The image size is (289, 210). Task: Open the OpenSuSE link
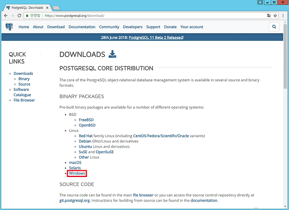(x=105, y=152)
